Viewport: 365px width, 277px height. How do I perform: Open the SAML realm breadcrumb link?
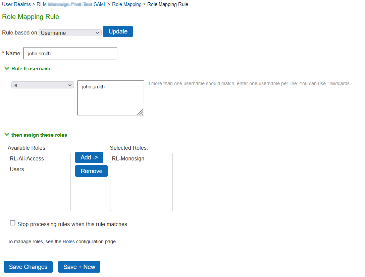point(71,4)
